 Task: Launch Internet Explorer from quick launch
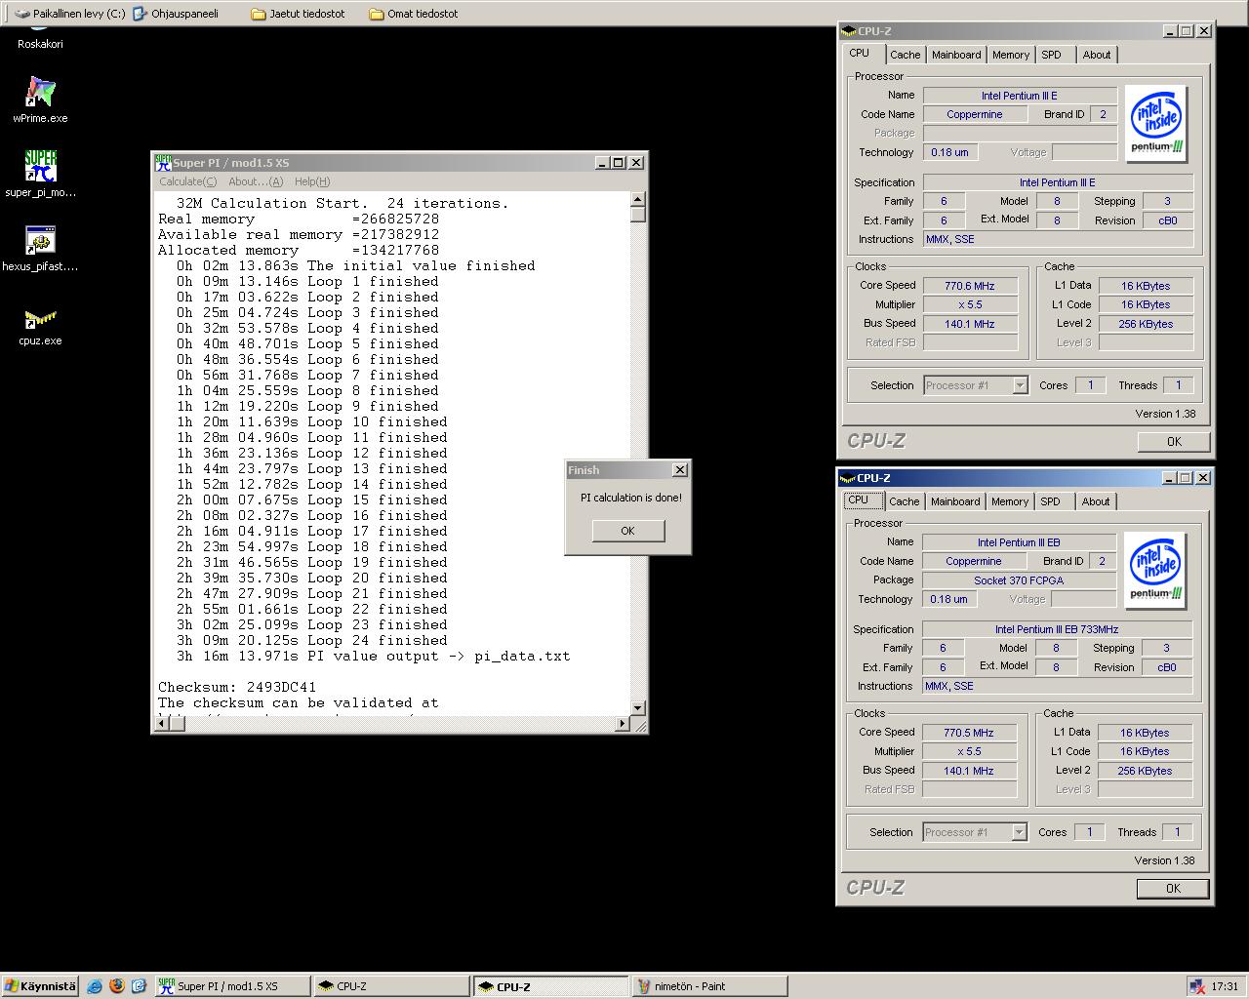click(95, 986)
